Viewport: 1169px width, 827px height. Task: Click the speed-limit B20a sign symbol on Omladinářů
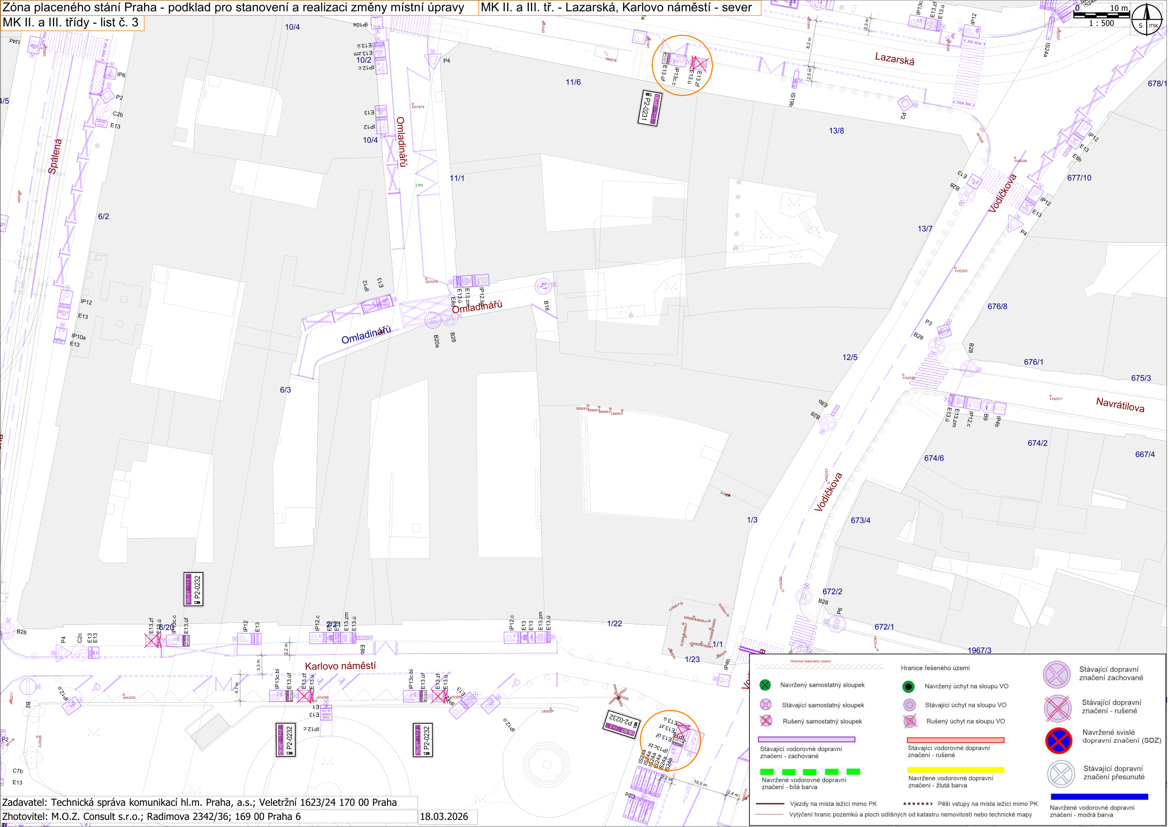[x=433, y=320]
